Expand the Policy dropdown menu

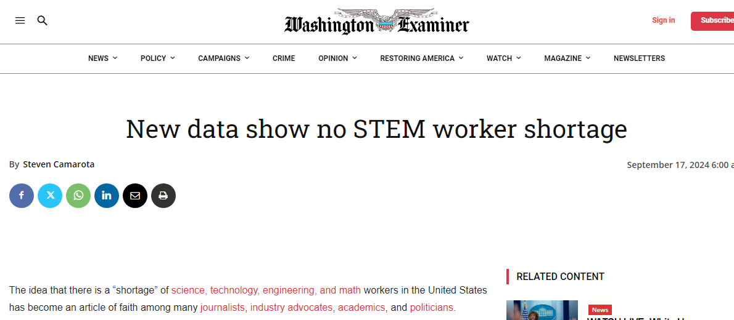click(x=157, y=58)
